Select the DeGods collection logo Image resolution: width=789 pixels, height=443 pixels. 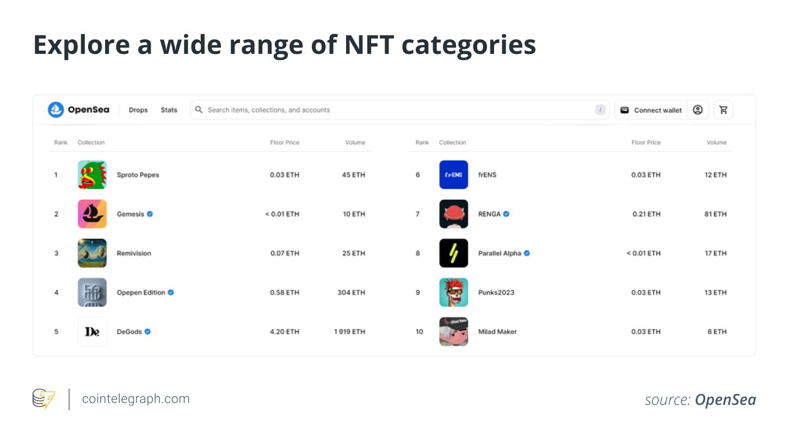(92, 331)
